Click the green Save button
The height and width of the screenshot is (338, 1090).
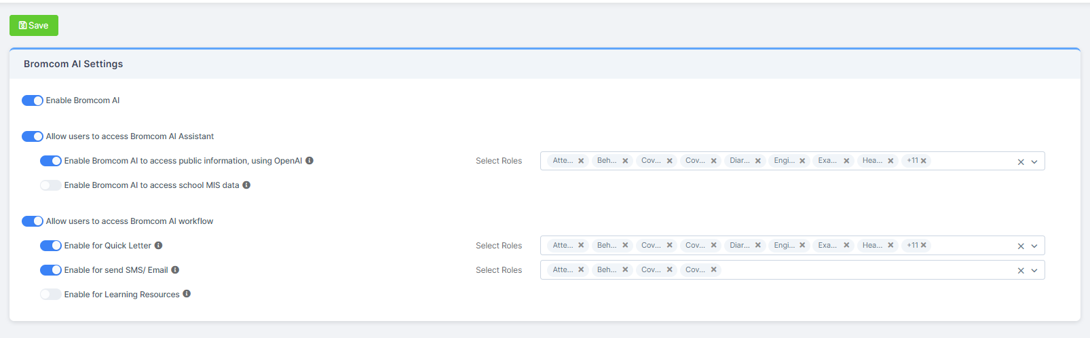click(34, 26)
